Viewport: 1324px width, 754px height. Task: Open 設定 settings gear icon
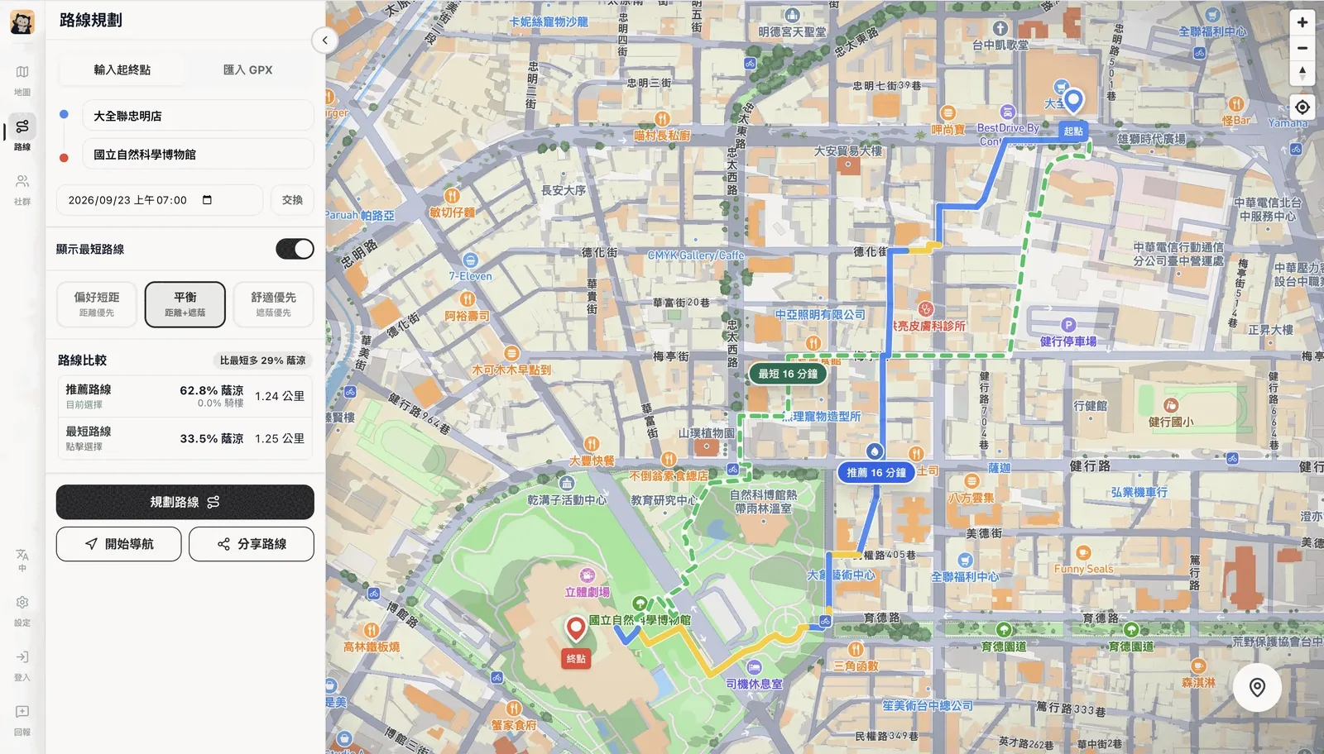(x=22, y=610)
